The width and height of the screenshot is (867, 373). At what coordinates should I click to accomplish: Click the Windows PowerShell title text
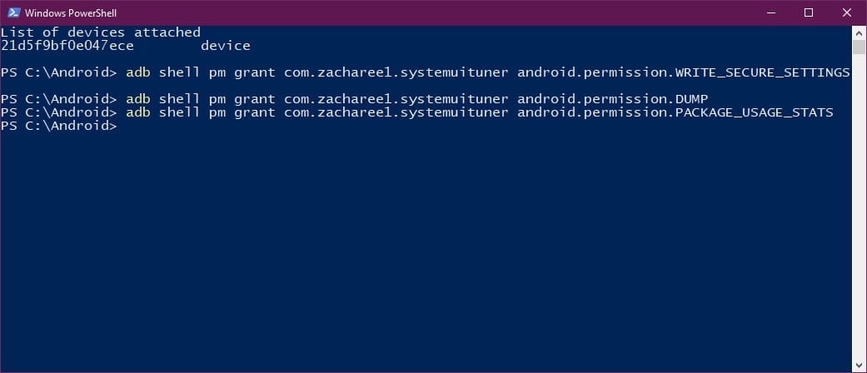pyautogui.click(x=71, y=12)
